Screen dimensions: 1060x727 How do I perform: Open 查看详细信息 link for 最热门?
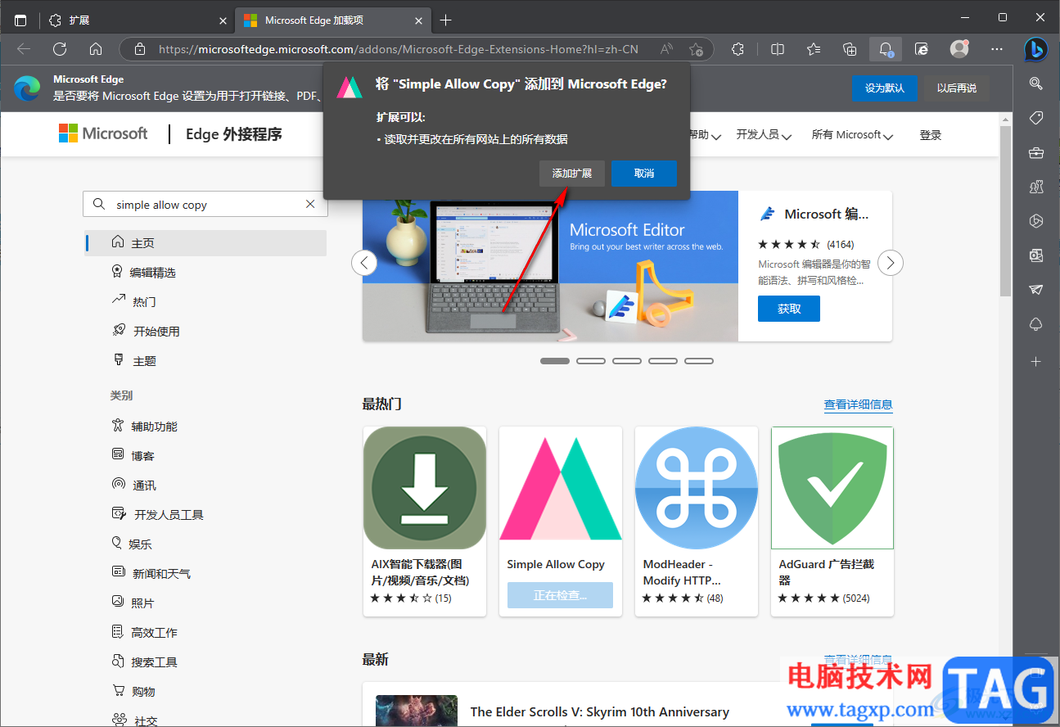click(858, 404)
